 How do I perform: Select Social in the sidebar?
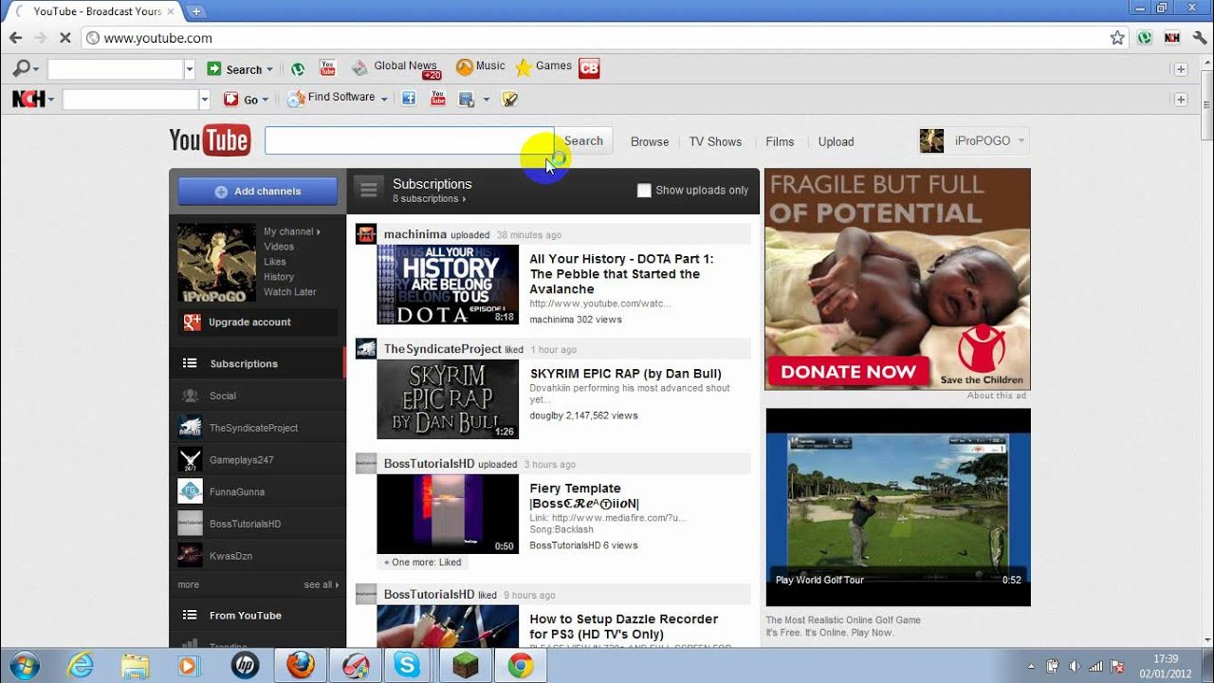click(257, 396)
